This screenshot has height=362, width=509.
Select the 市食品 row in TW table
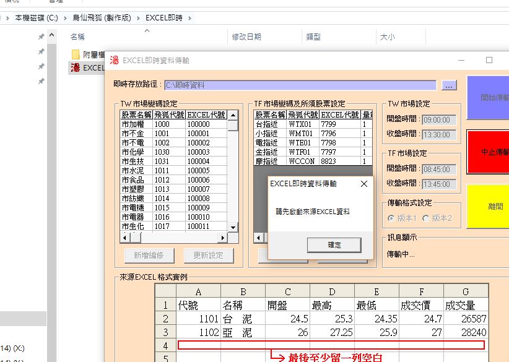[173, 180]
